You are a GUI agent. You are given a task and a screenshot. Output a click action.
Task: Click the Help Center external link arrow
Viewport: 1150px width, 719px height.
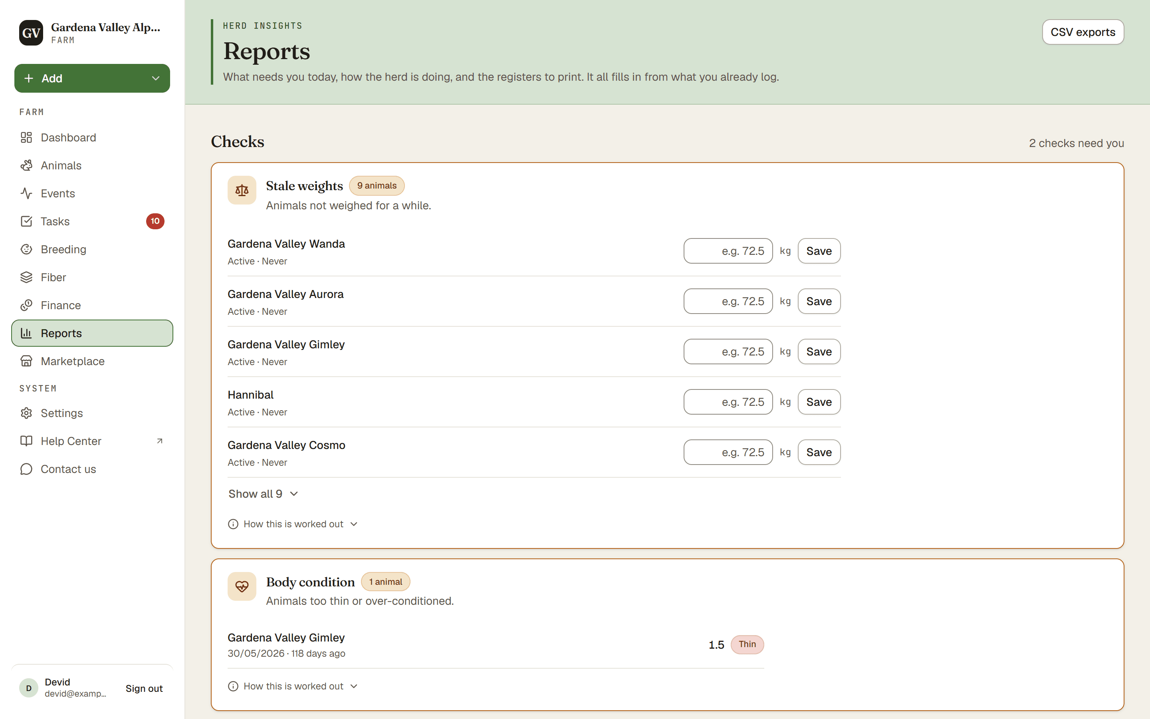tap(160, 441)
